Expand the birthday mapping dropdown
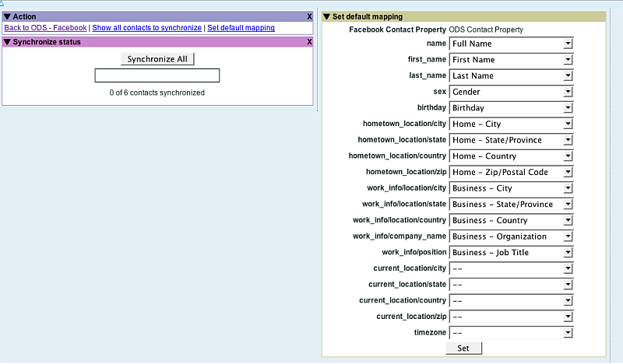Screen dimensions: 623x364 [511, 108]
